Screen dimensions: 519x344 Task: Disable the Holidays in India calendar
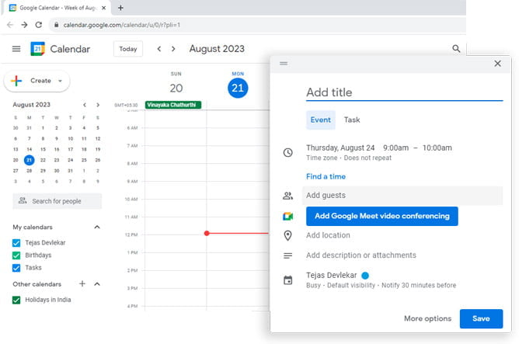click(17, 301)
